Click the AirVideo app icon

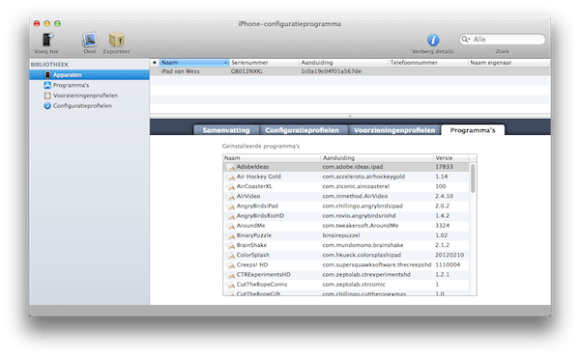230,197
